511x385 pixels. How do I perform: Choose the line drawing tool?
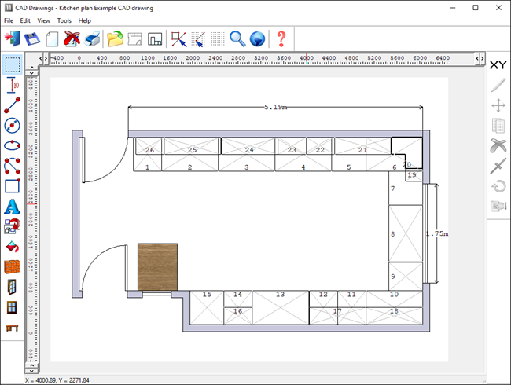[x=13, y=104]
